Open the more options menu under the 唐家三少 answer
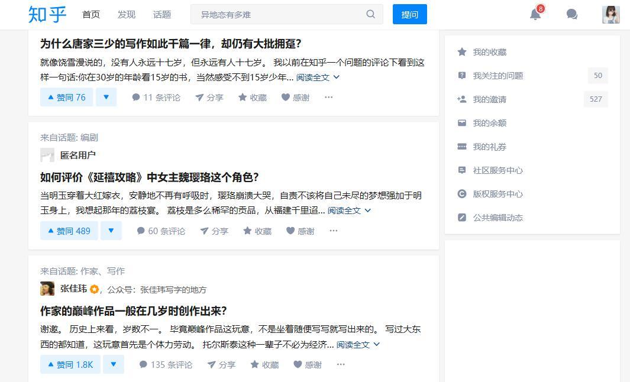Image resolution: width=630 pixels, height=382 pixels. click(328, 97)
